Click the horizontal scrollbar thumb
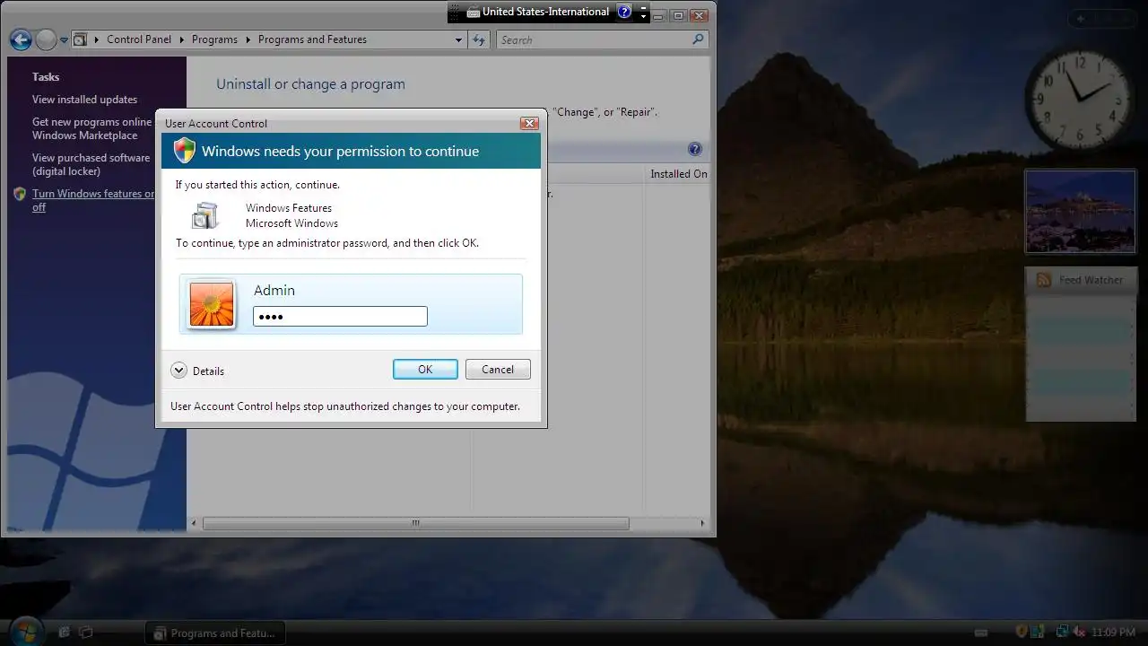This screenshot has height=646, width=1148. coord(415,523)
